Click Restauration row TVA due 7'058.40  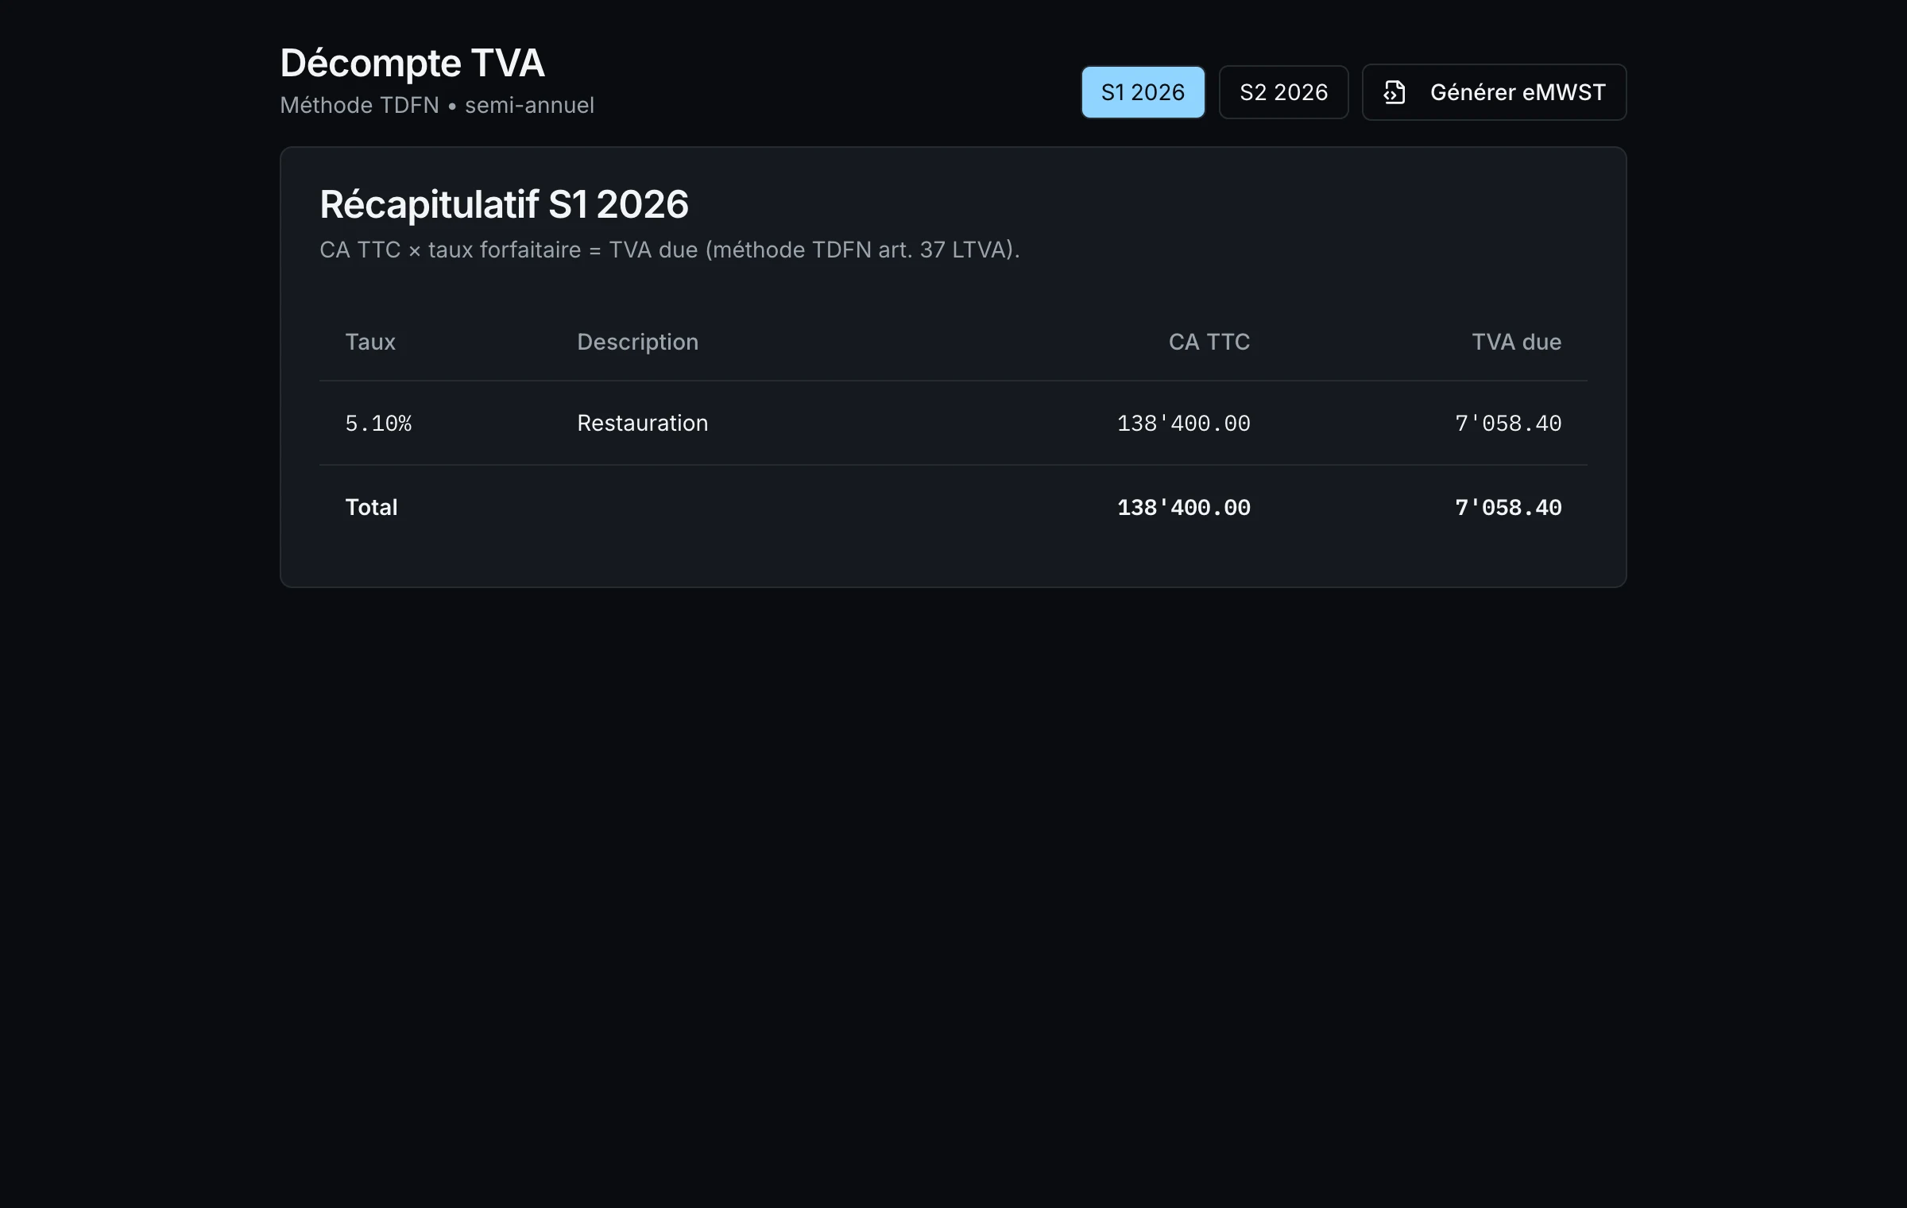point(1508,423)
